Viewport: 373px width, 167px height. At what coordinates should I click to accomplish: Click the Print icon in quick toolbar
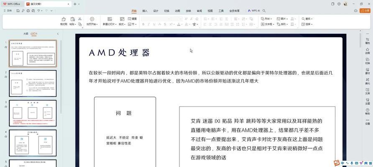pos(28,11)
